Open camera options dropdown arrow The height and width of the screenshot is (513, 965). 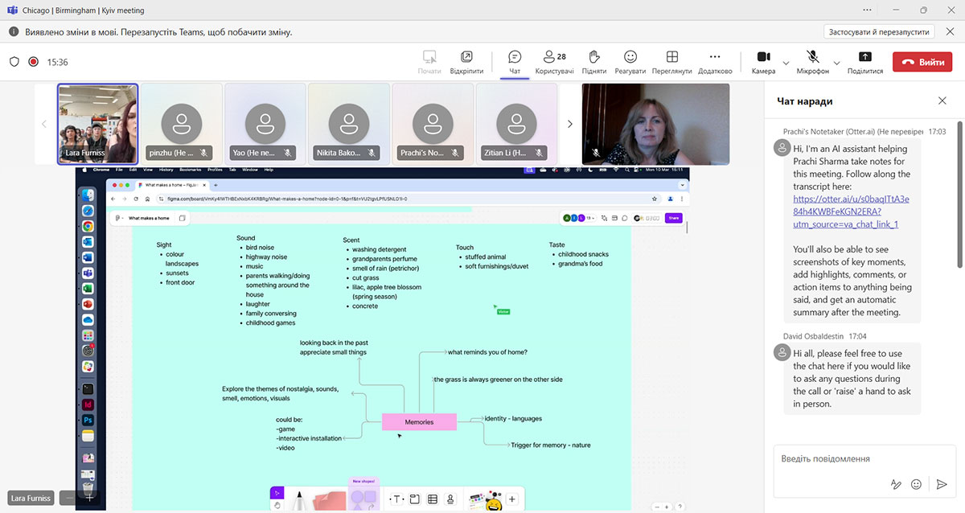pos(786,62)
